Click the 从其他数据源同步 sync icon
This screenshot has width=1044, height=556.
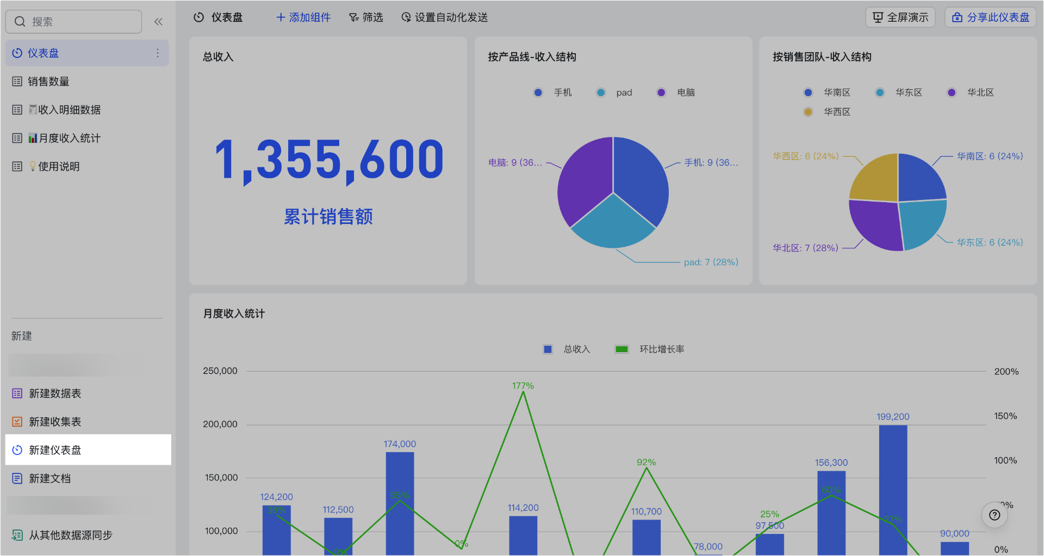click(x=17, y=535)
